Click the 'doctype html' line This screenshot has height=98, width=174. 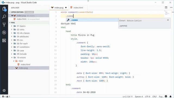[68, 24]
